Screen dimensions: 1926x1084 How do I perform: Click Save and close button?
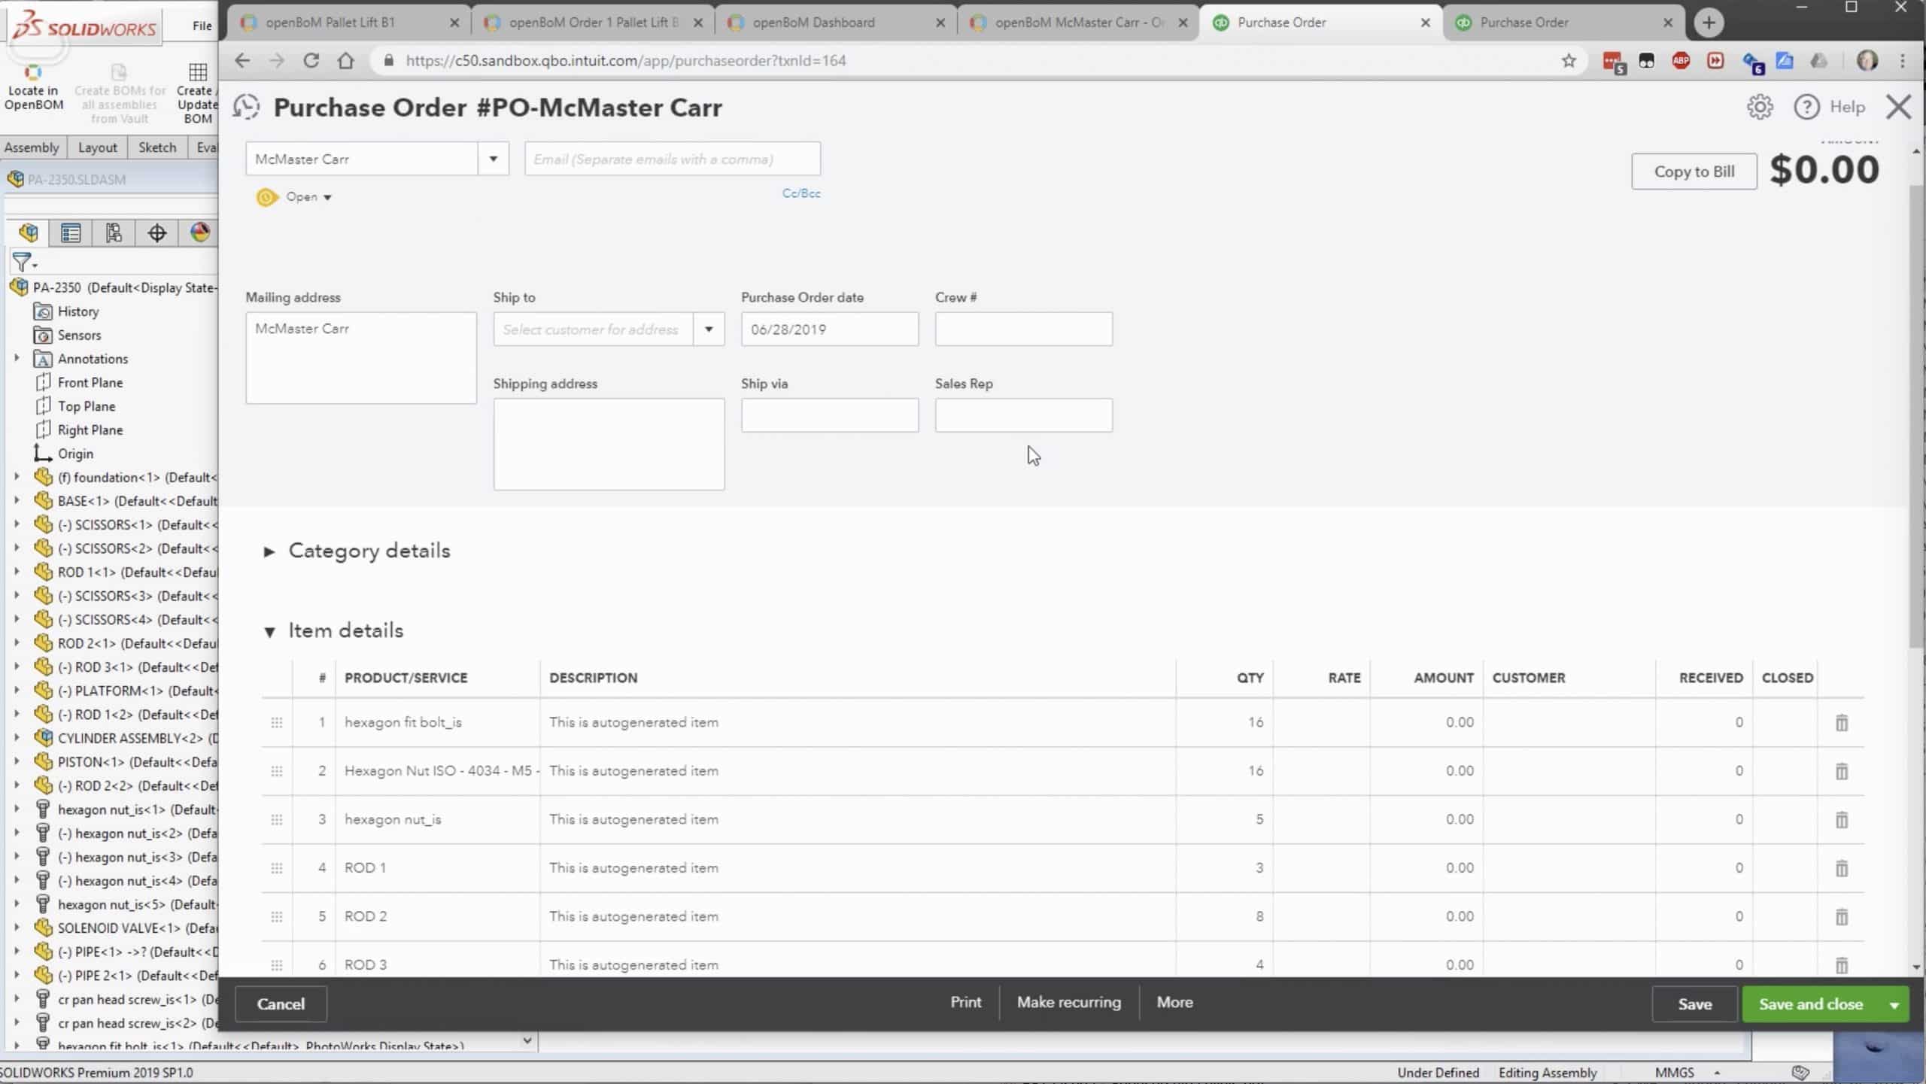1810,1005
